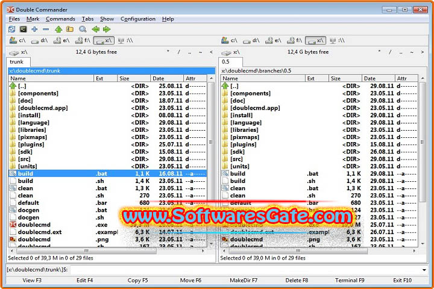Click the x:\ drive list button in left panel
Image resolution: width=434 pixels, height=289 pixels.
click(18, 52)
